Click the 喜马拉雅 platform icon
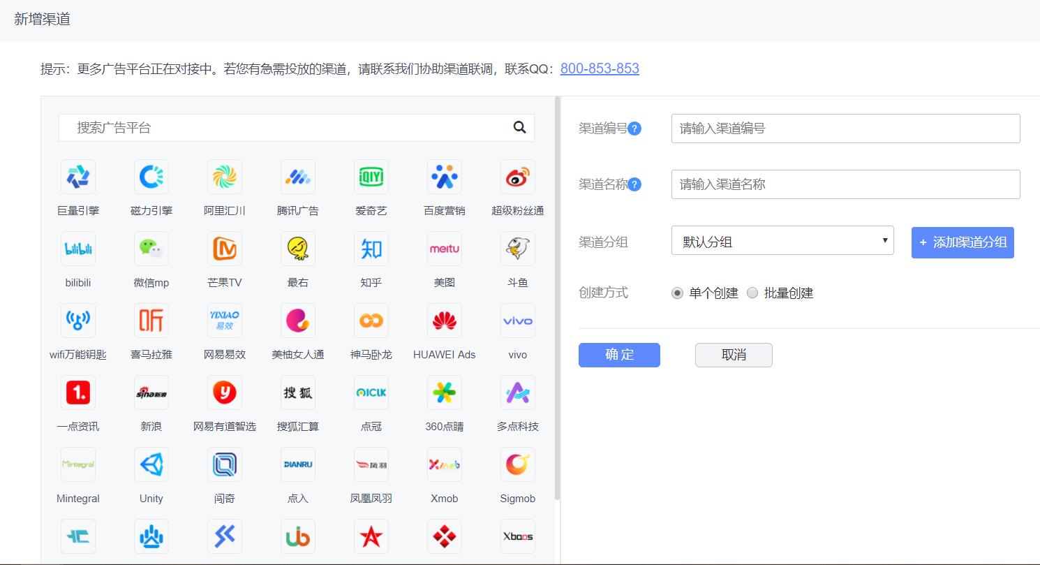 pyautogui.click(x=151, y=321)
